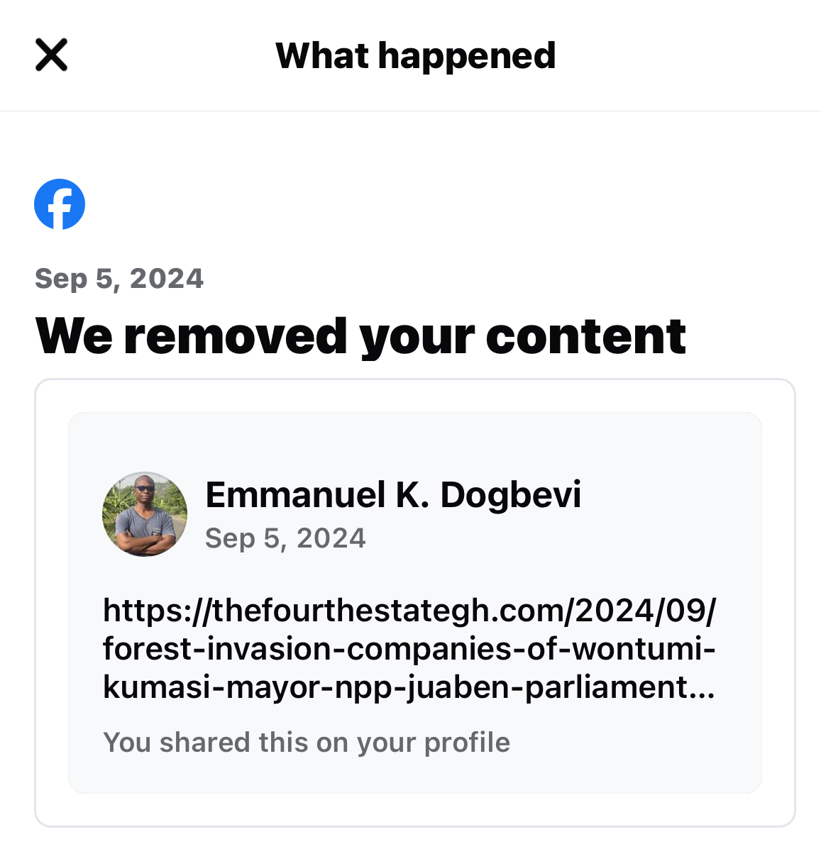Click the word "removed" in the heading
The width and height of the screenshot is (821, 844).
click(236, 336)
